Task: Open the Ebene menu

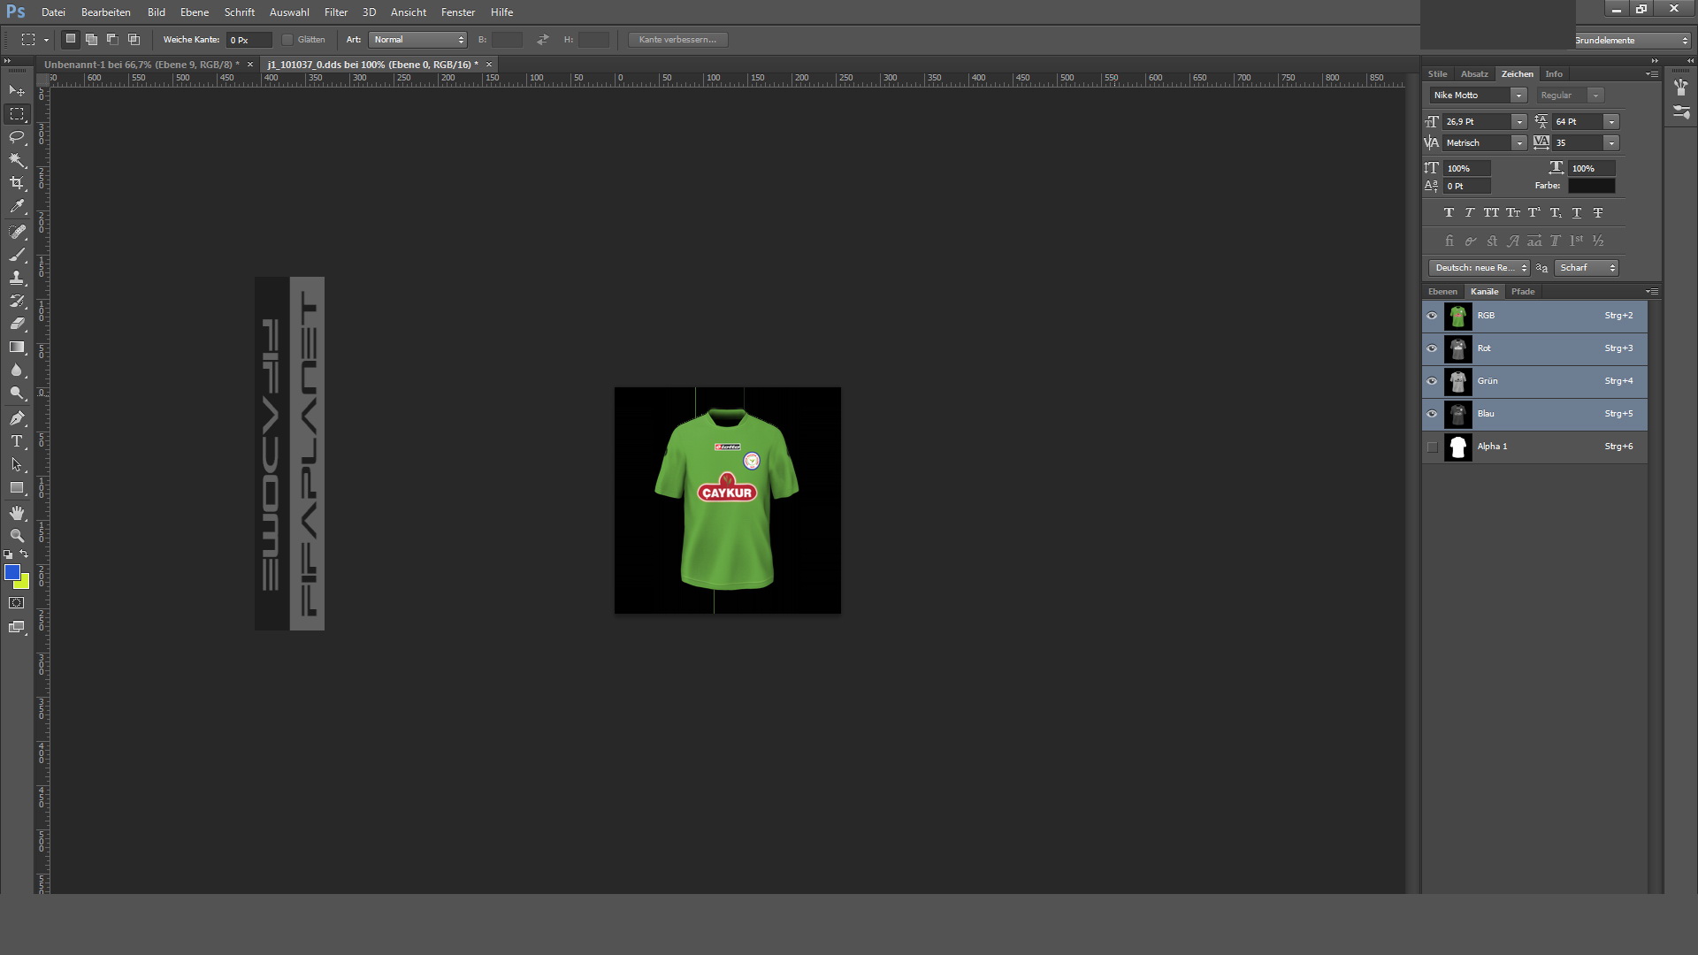Action: [x=195, y=12]
